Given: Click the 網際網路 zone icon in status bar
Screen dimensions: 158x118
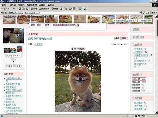Looking at the screenshot, I should (136, 116).
